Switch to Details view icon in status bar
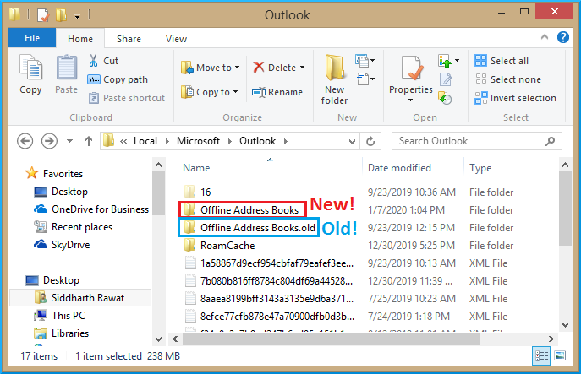This screenshot has height=374, width=581. point(541,356)
